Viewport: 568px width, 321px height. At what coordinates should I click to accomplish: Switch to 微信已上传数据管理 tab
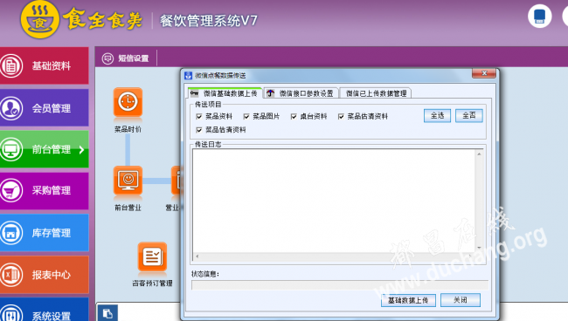(376, 93)
